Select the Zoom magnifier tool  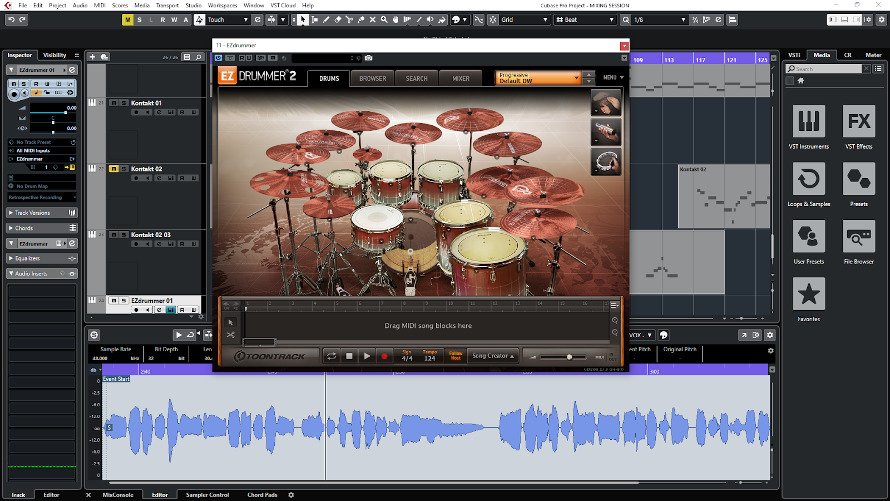(x=384, y=19)
